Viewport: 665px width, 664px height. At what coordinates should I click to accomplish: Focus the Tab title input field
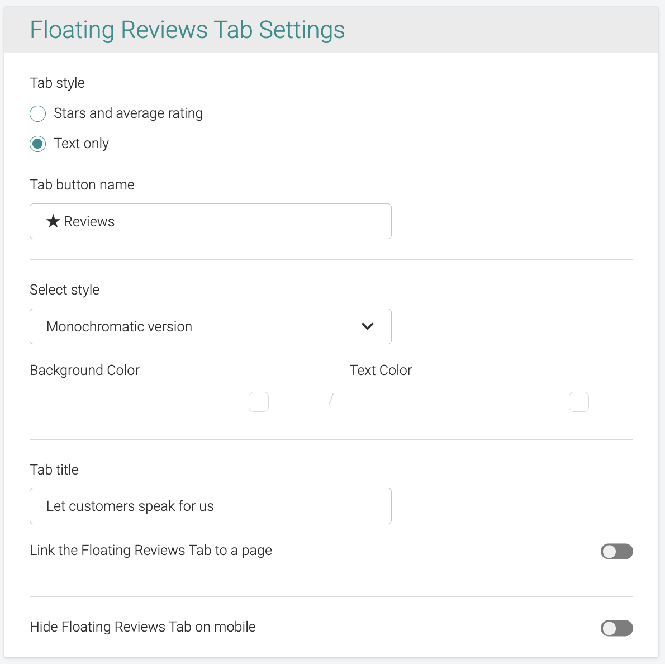tap(210, 506)
